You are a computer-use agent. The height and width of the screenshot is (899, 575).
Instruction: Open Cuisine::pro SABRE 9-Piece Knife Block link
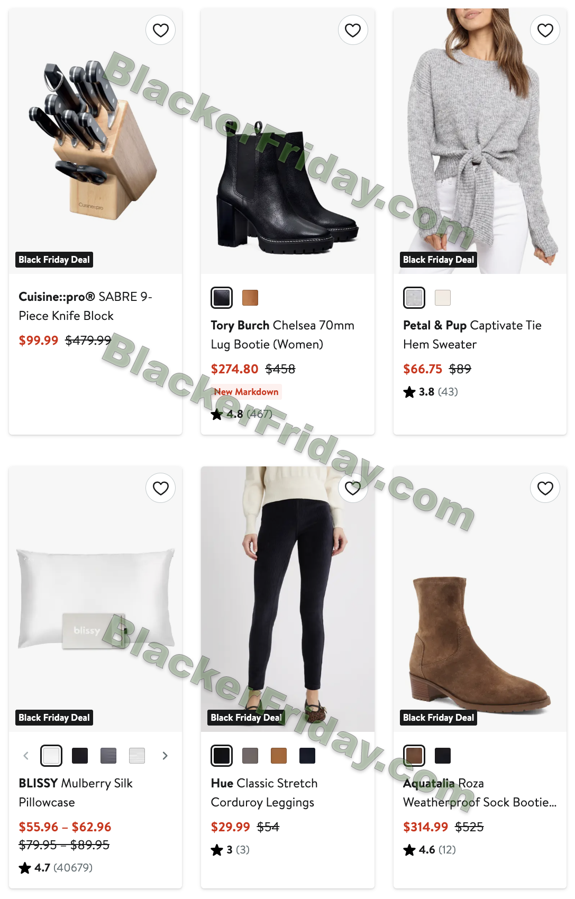86,306
